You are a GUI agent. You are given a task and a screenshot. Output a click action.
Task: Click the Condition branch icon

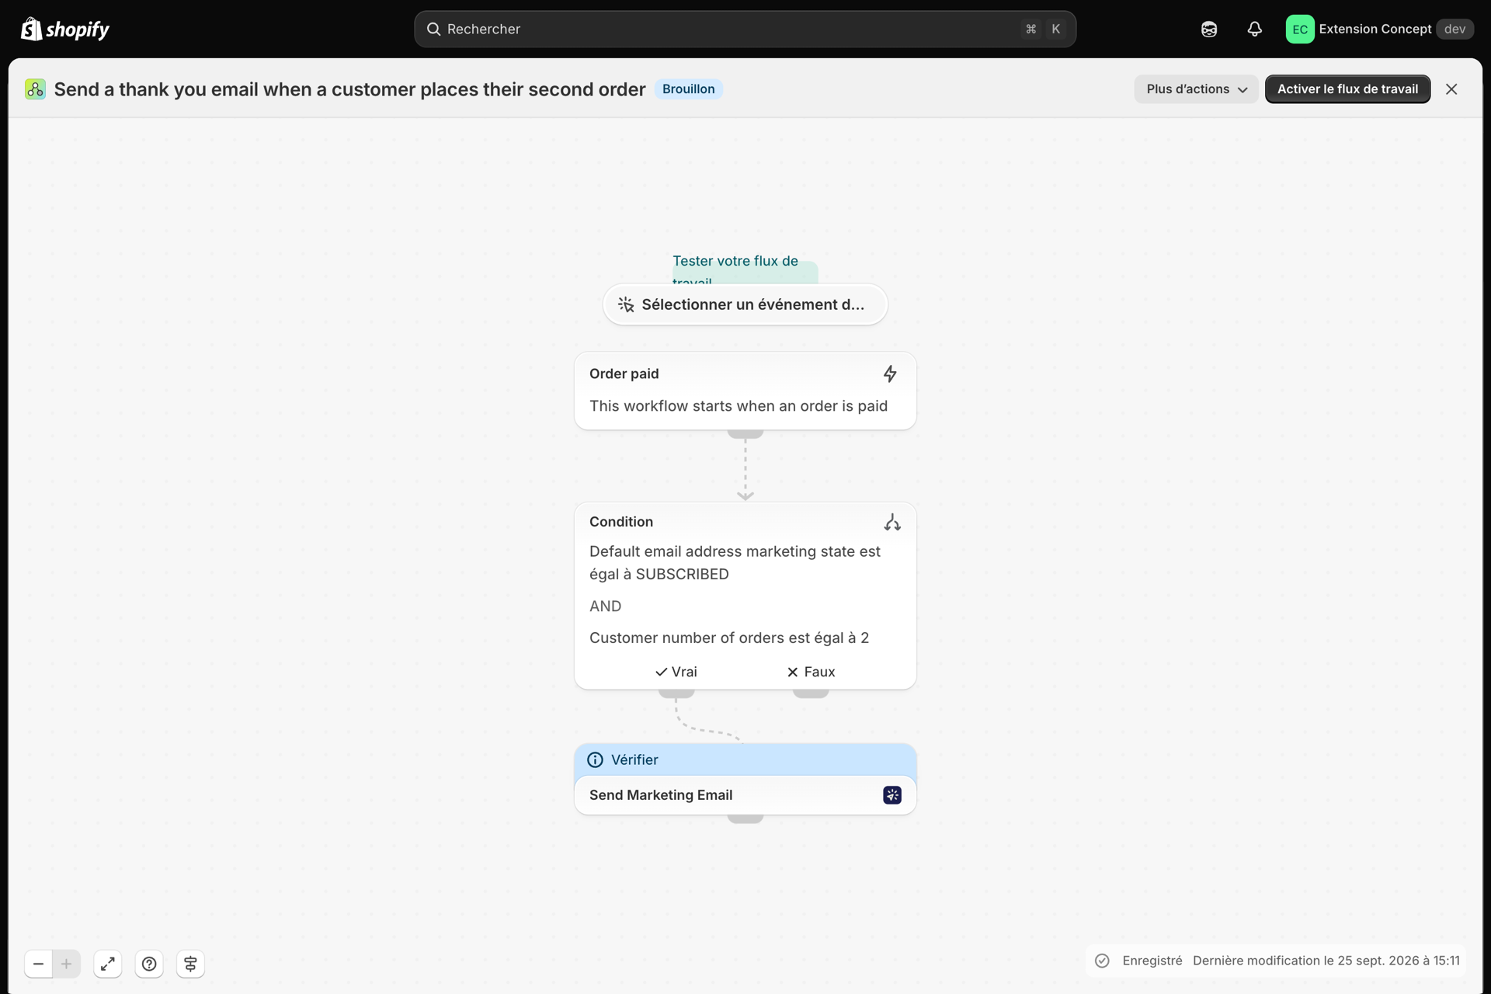click(892, 522)
